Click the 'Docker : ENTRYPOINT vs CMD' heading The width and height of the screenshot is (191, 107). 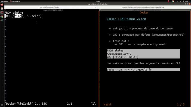pyautogui.click(x=126, y=19)
